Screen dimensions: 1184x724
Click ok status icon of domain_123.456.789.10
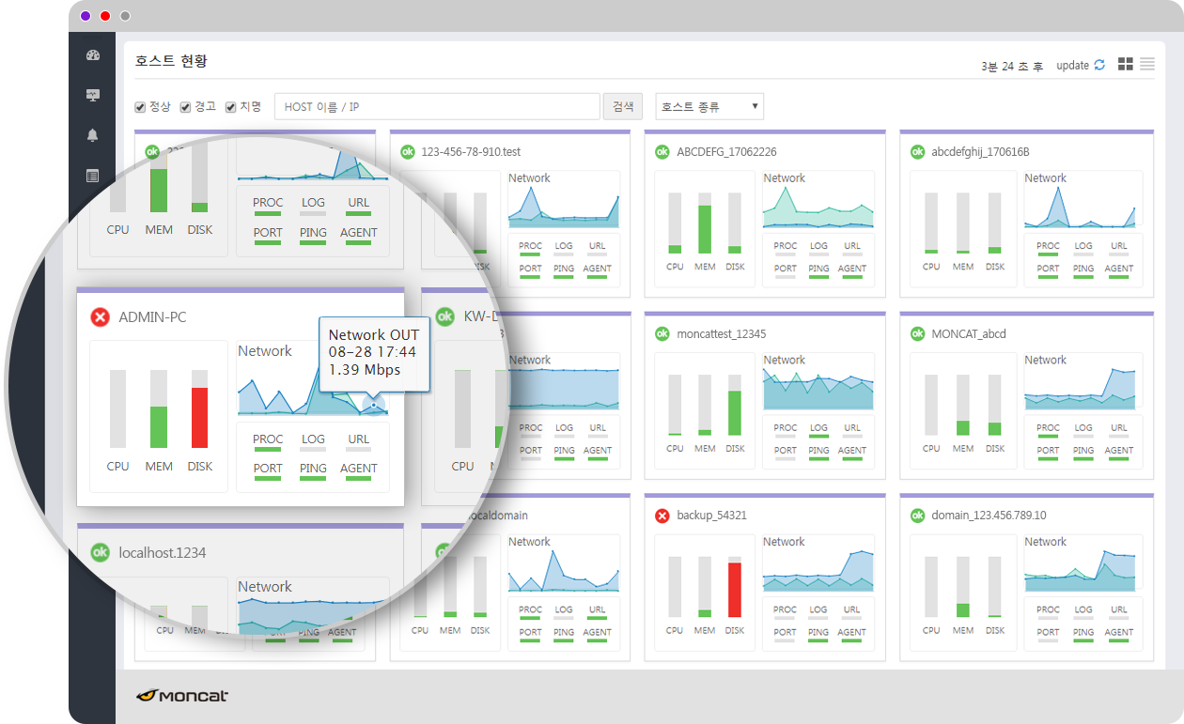point(918,516)
